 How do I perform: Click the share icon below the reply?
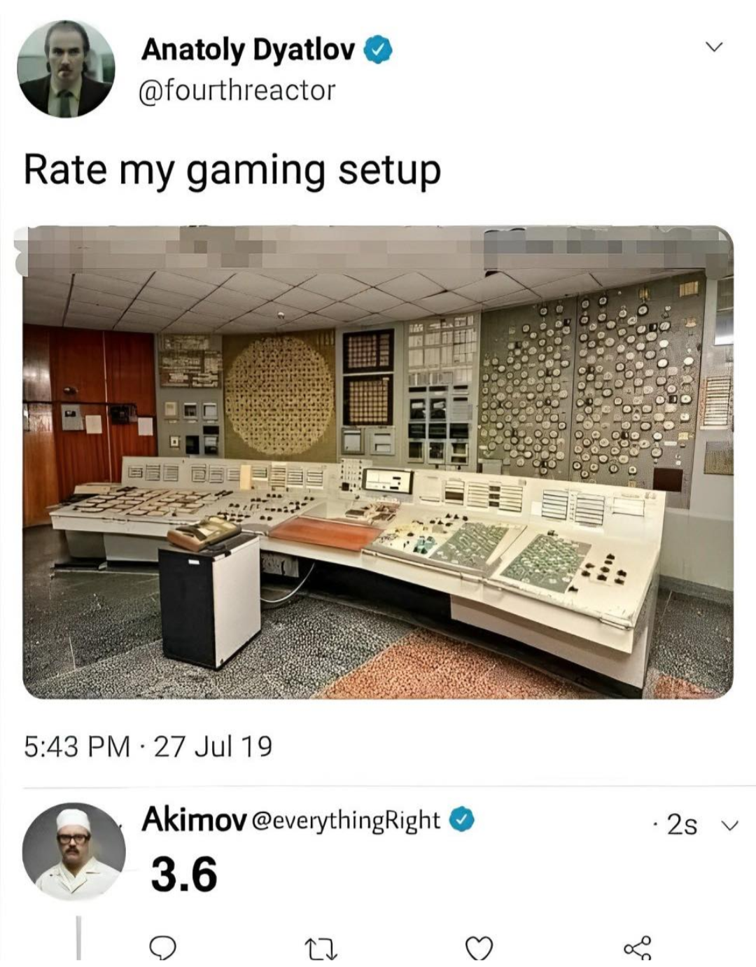[x=638, y=948]
